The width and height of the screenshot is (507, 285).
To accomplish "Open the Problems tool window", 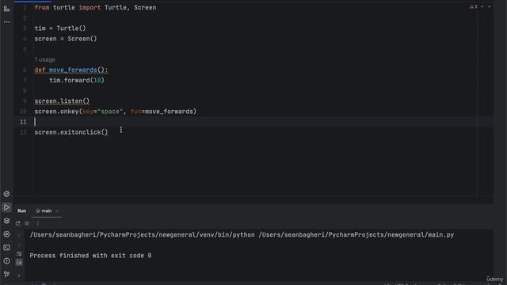I will tap(6, 260).
